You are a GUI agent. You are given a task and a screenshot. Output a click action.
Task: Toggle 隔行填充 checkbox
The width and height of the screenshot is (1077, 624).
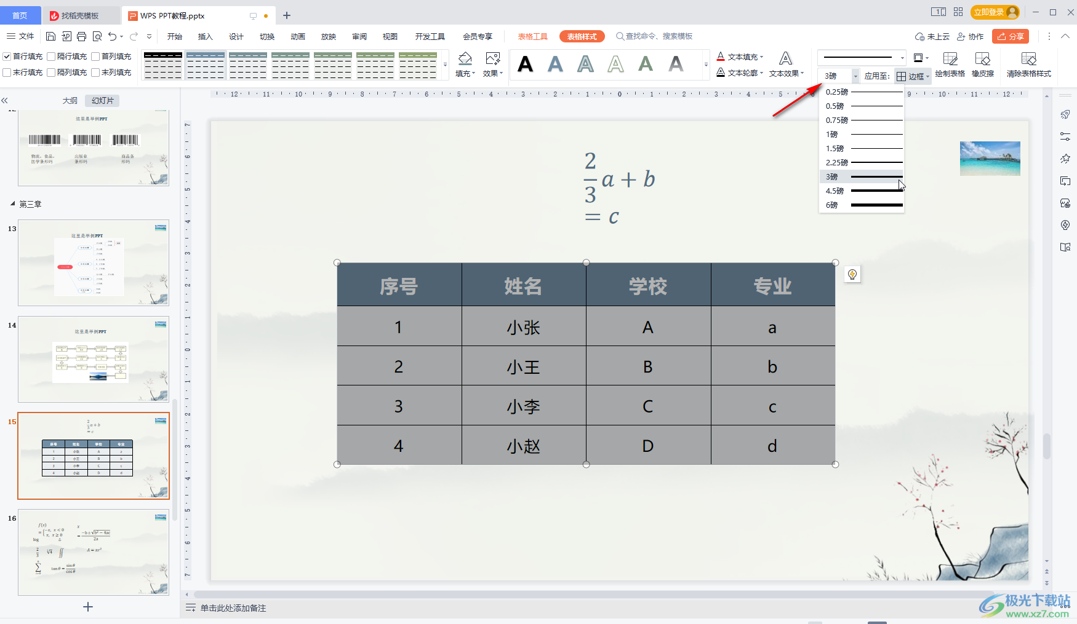click(51, 57)
